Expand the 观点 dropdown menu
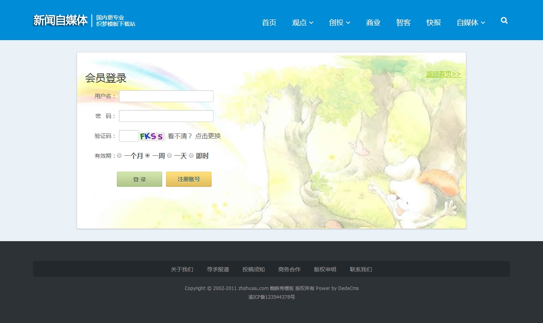This screenshot has height=323, width=543. 303,23
